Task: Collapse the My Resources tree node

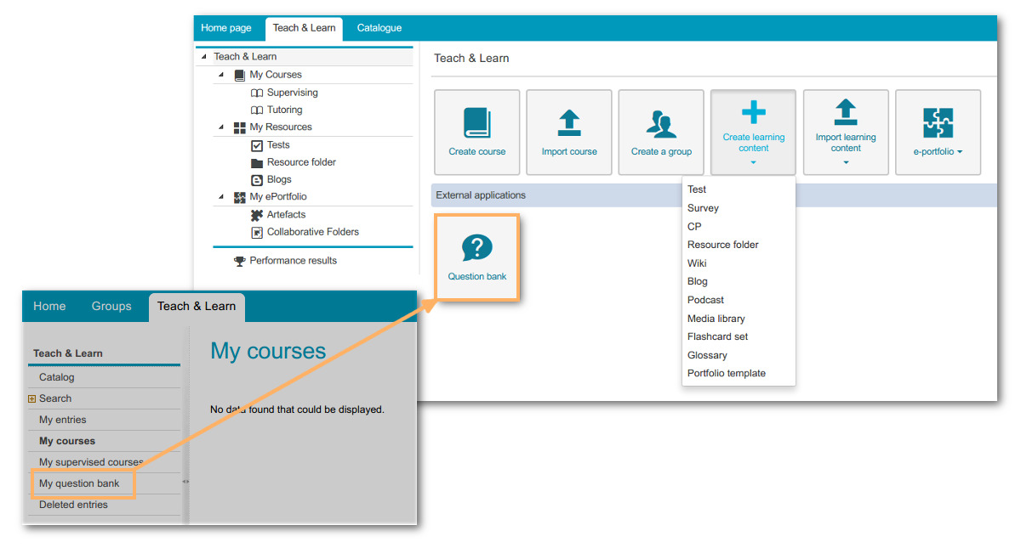Action: [x=221, y=127]
